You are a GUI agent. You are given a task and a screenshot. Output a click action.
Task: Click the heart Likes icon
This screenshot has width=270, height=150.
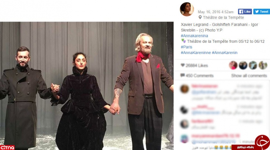click(183, 65)
